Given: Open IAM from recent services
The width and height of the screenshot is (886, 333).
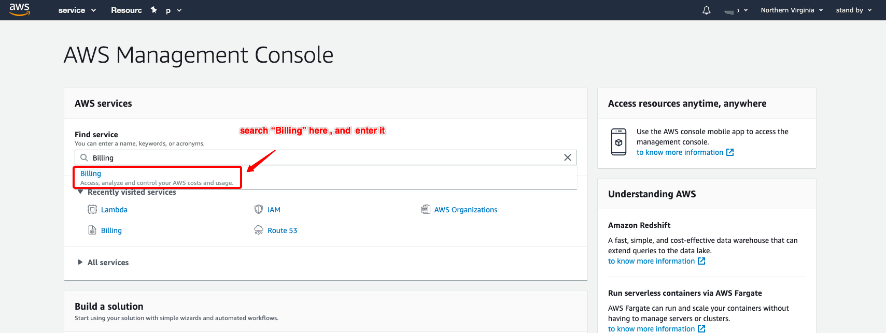Looking at the screenshot, I should (x=274, y=210).
